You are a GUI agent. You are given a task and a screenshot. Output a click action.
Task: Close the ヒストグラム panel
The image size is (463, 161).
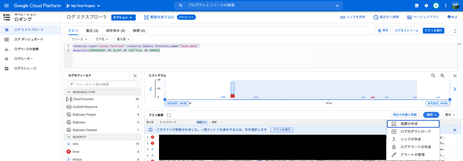click(x=455, y=76)
